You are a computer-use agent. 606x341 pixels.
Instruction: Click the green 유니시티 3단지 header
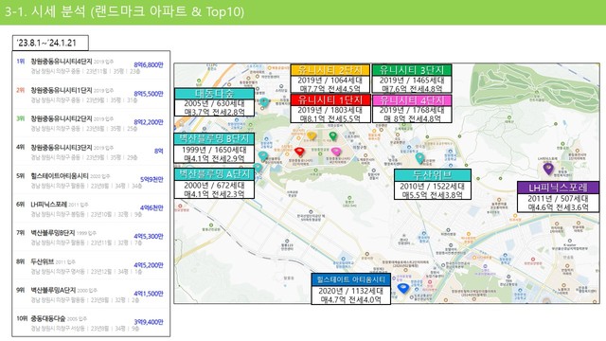[x=412, y=70]
